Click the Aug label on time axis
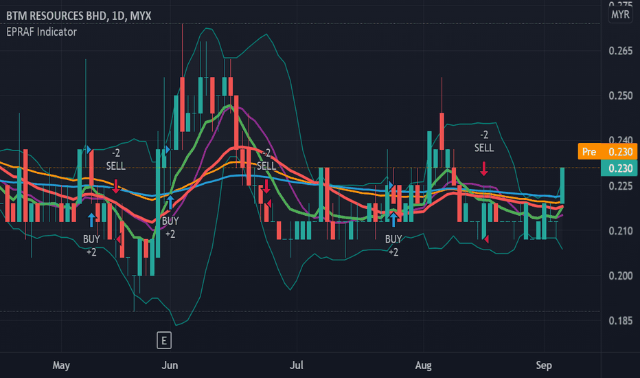640x378 pixels. pos(423,365)
